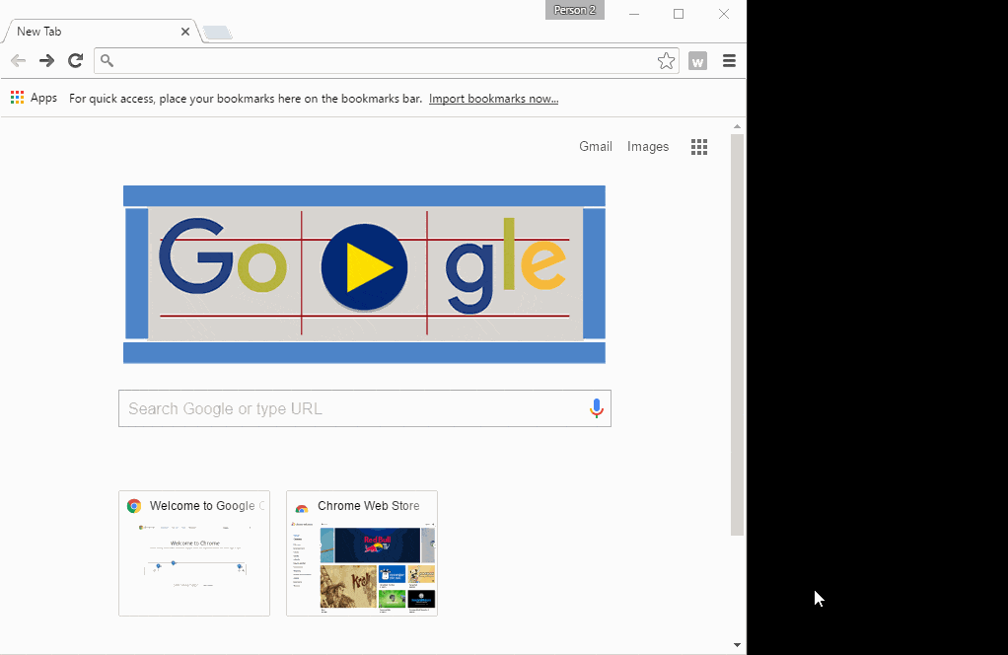Click the search magnifier in address bar
Image resolution: width=1008 pixels, height=655 pixels.
(x=107, y=60)
